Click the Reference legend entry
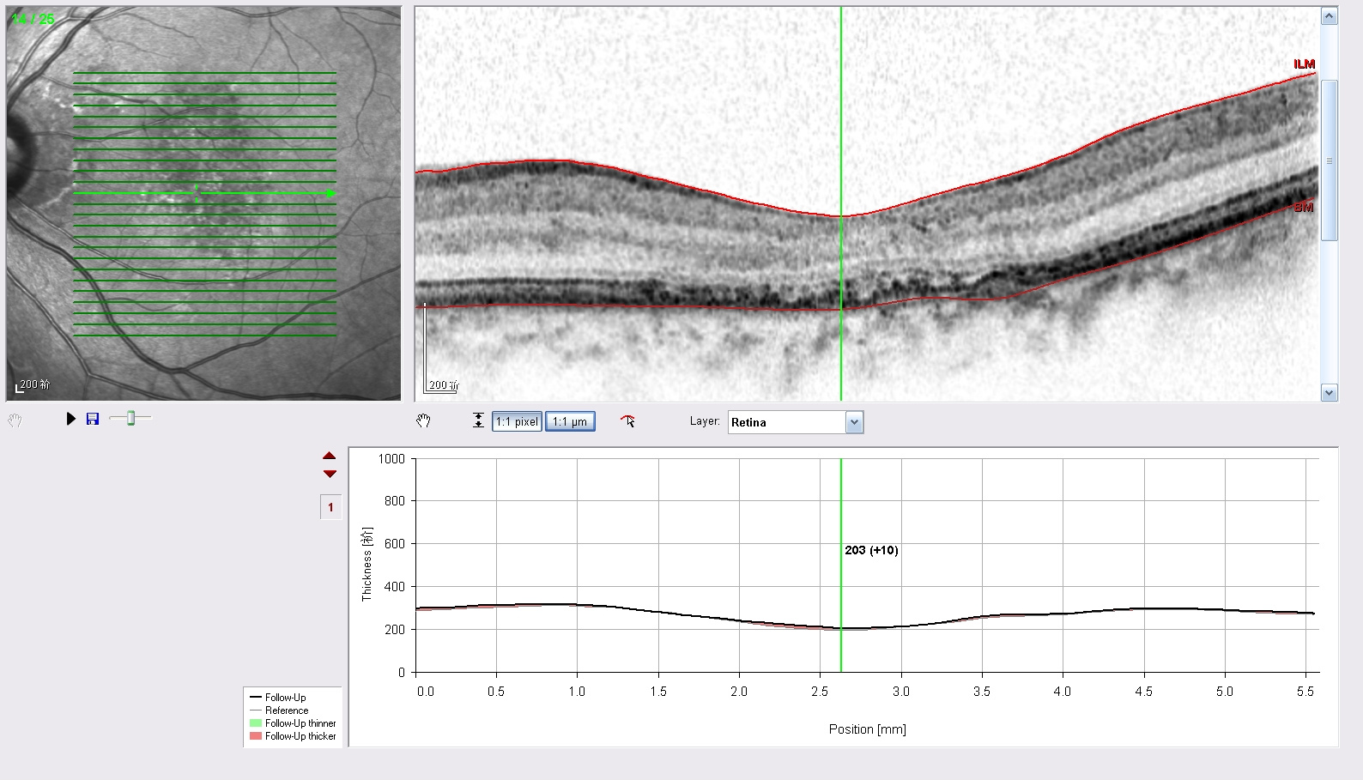Screen dimensions: 1363x780 [287, 710]
